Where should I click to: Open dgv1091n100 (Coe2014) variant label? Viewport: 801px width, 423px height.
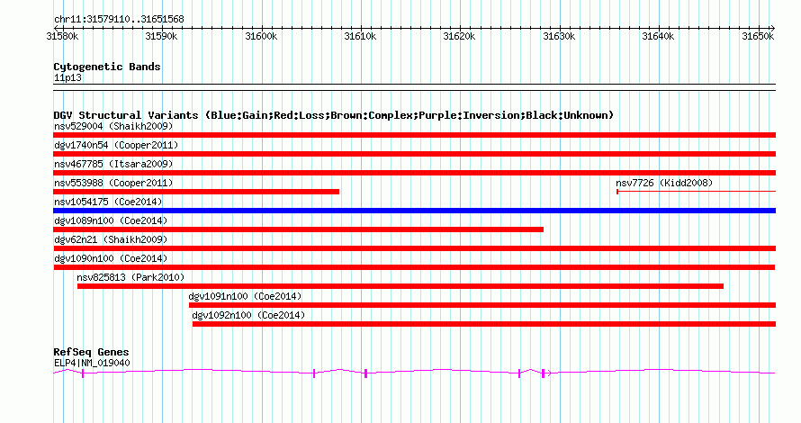point(245,296)
